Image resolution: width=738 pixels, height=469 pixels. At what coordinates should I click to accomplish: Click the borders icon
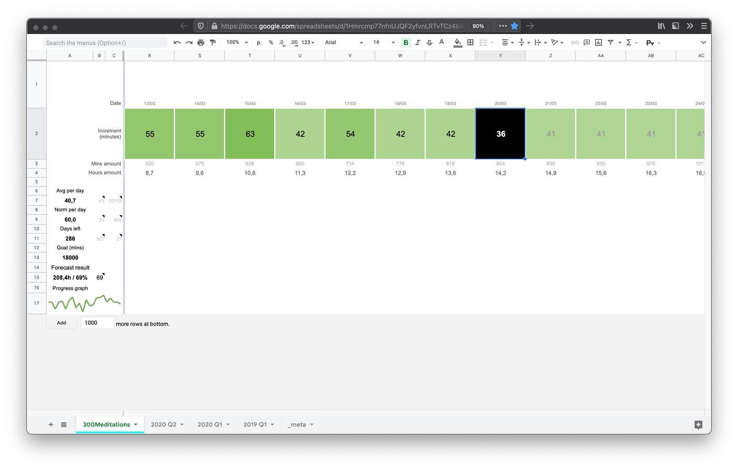tap(470, 43)
